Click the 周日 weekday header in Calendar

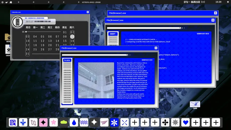28,27
